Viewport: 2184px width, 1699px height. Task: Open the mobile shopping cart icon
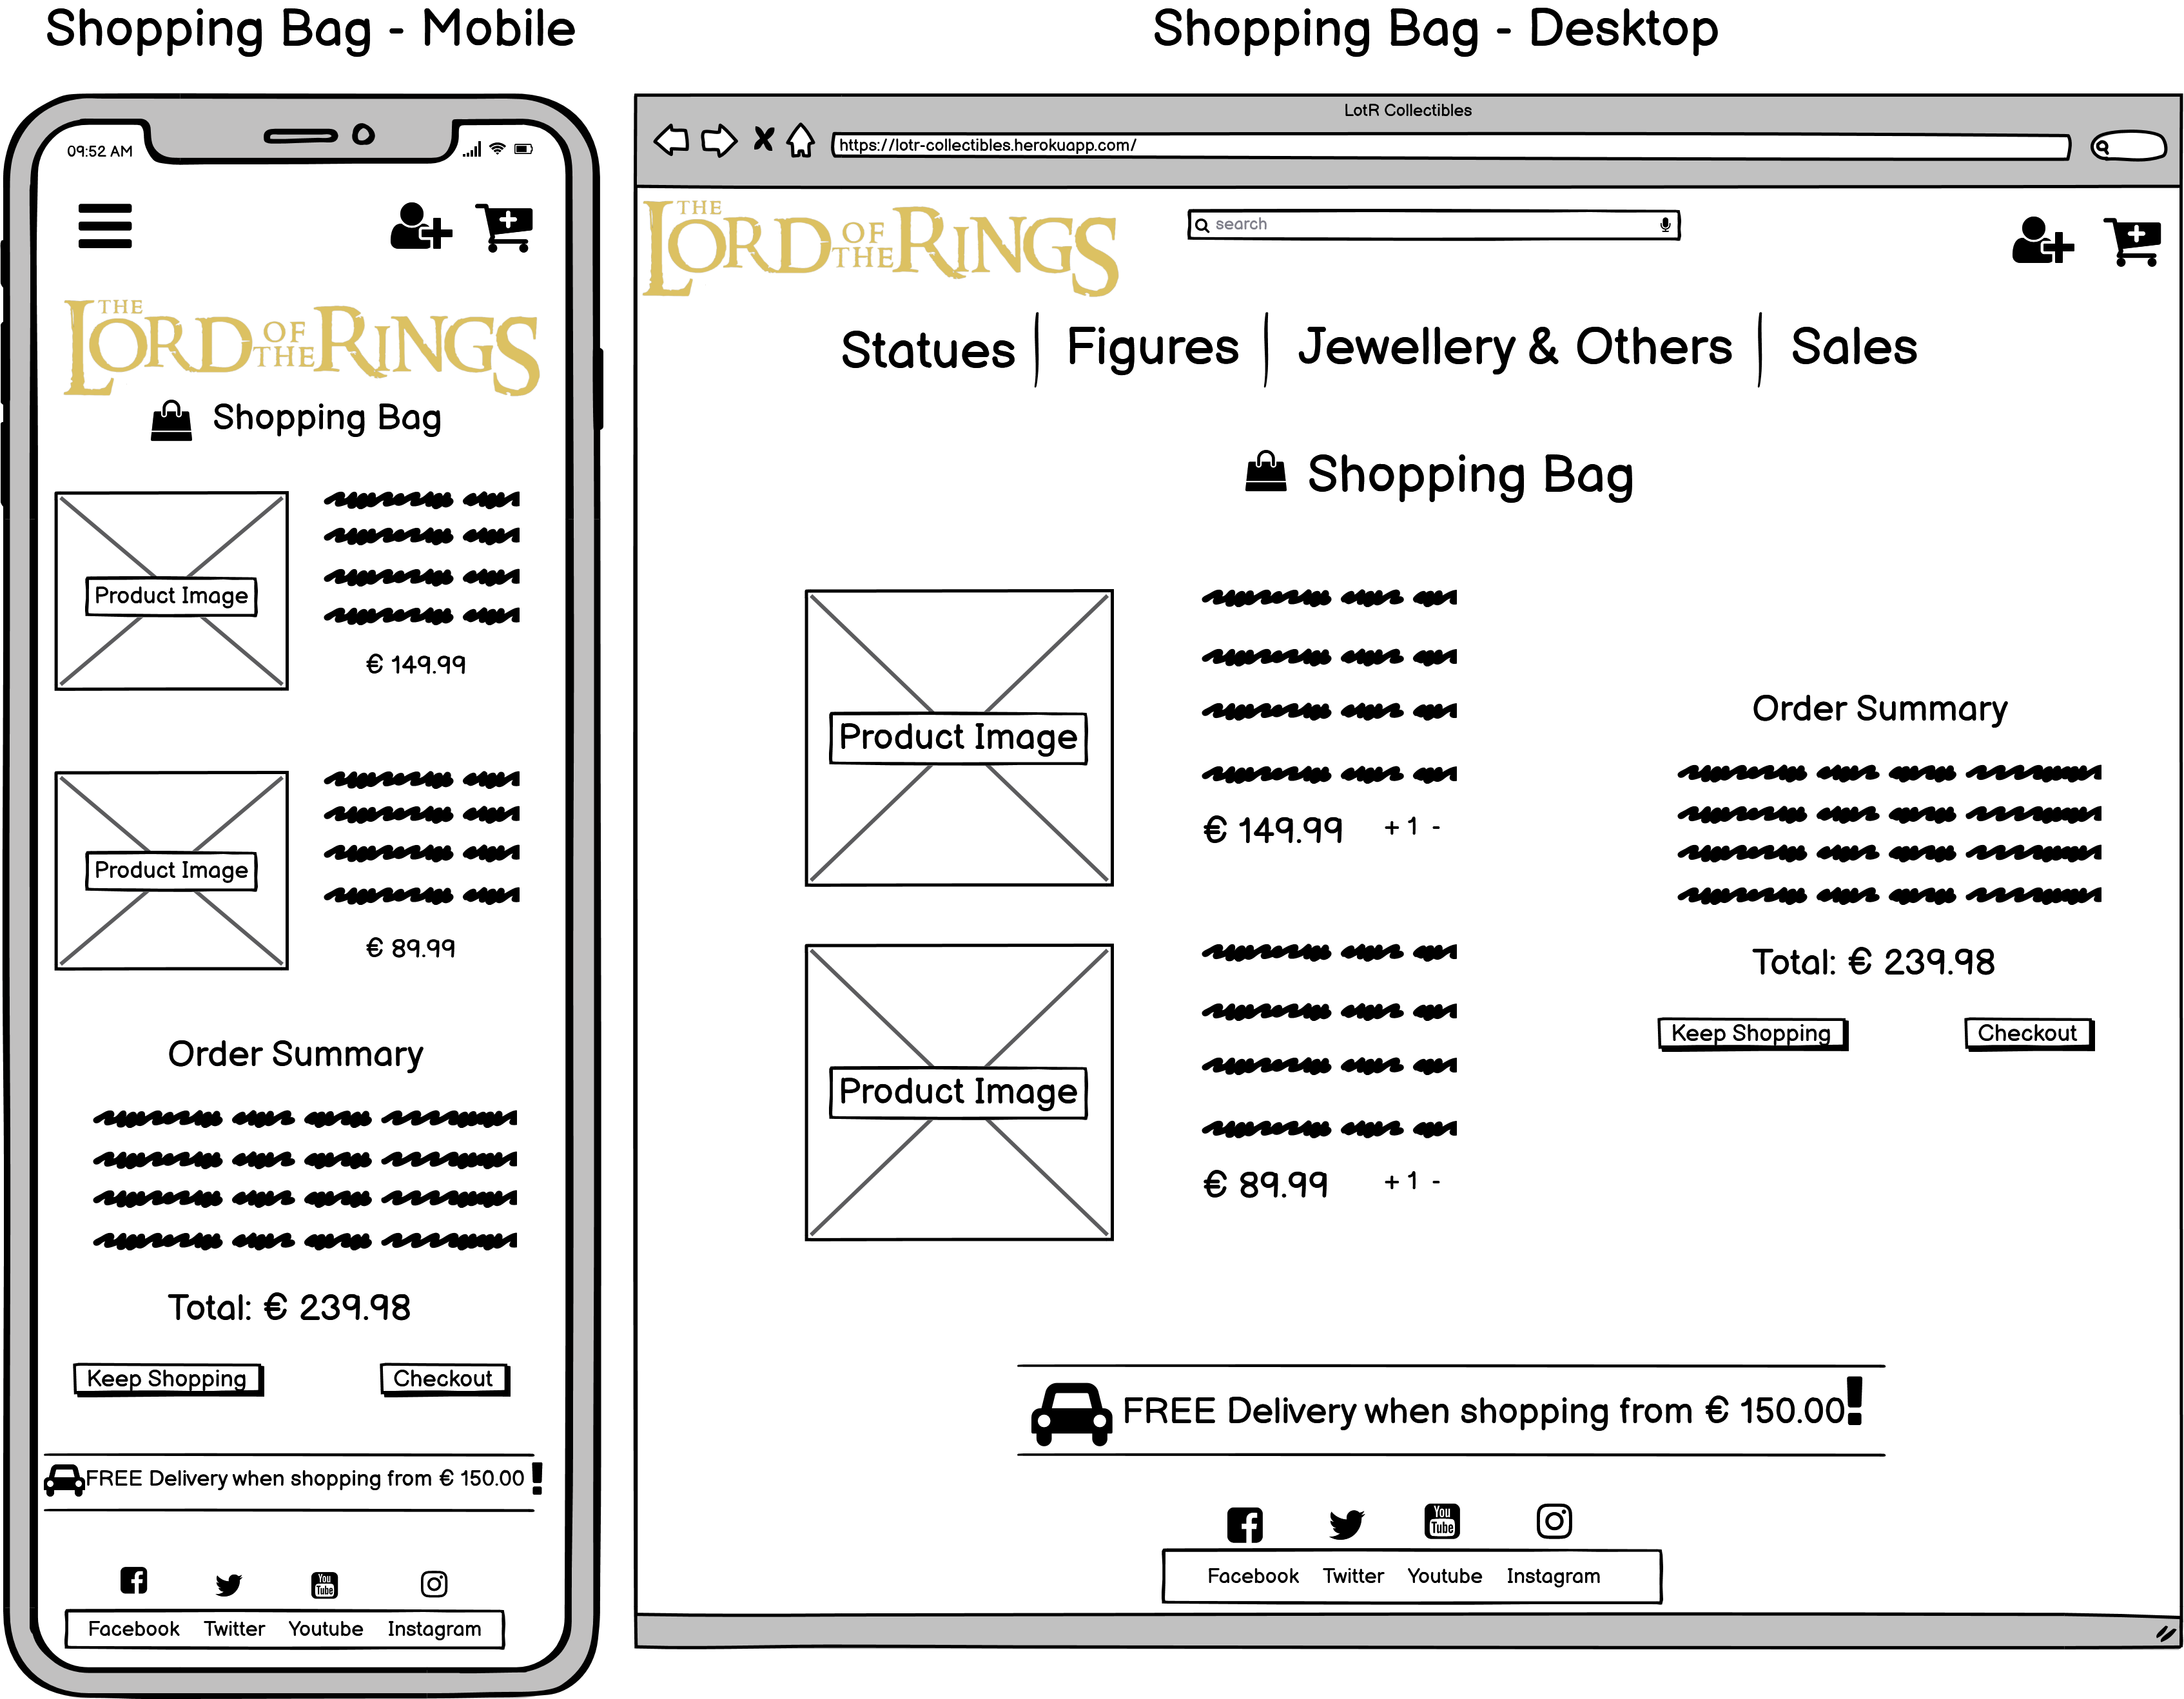click(506, 227)
